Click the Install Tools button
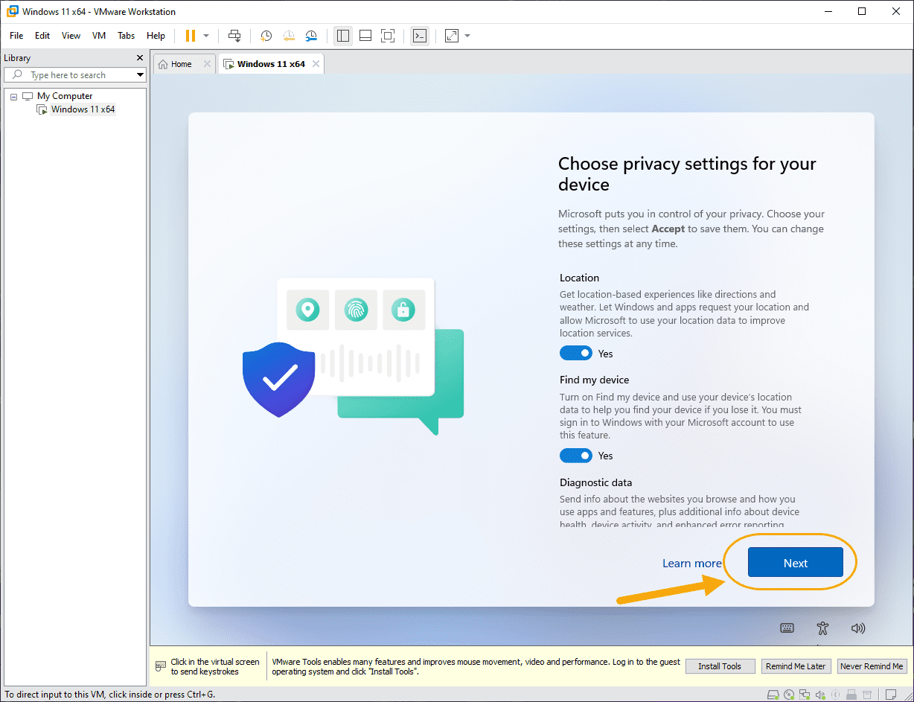This screenshot has width=914, height=702. click(x=720, y=666)
